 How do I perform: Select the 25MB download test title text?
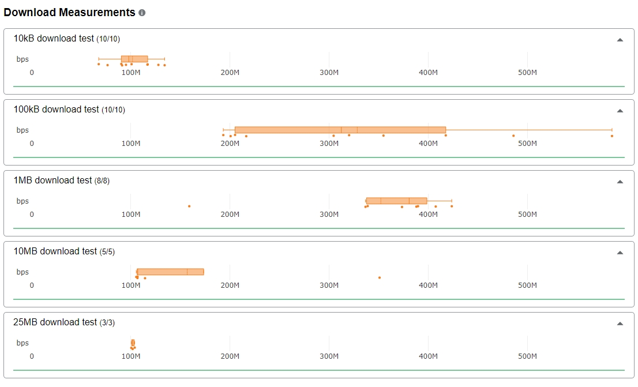[x=55, y=322]
